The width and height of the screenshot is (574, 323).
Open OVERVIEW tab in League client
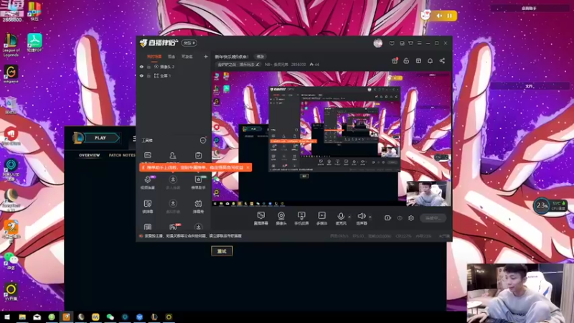[89, 155]
